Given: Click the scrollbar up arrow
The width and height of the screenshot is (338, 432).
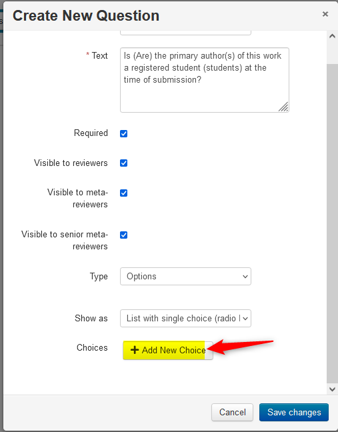Looking at the screenshot, I should click(x=332, y=36).
